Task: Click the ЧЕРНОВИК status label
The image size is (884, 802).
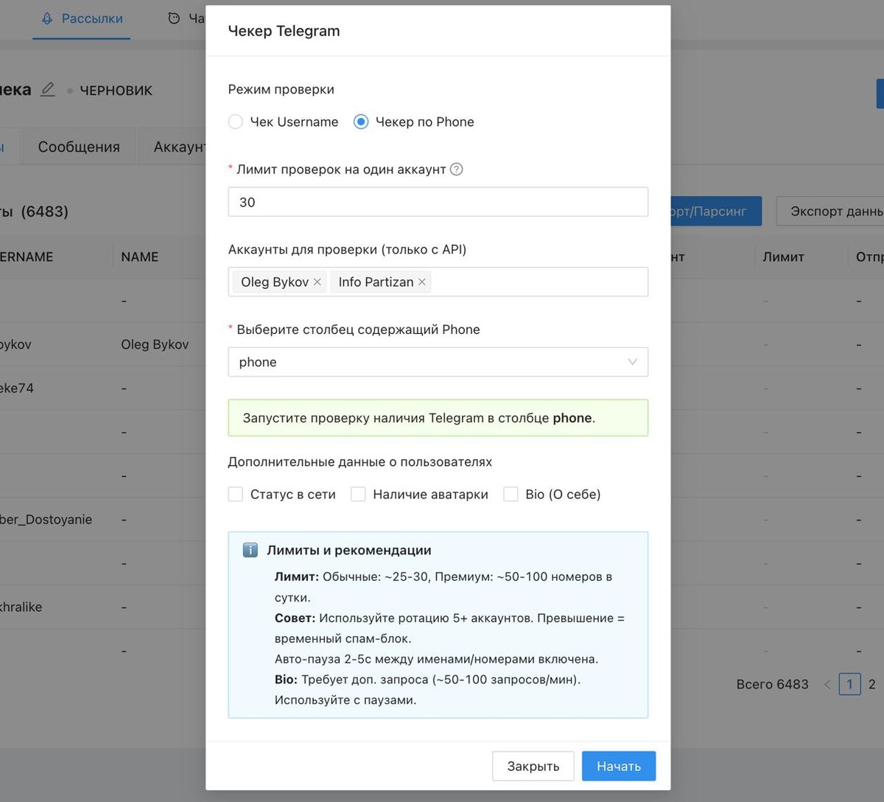Action: pyautogui.click(x=116, y=91)
